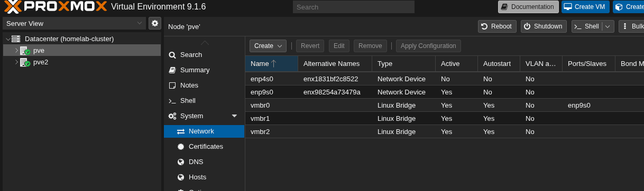Screen dimensions: 644x191
Task: Click the Reboot button
Action: click(x=497, y=26)
